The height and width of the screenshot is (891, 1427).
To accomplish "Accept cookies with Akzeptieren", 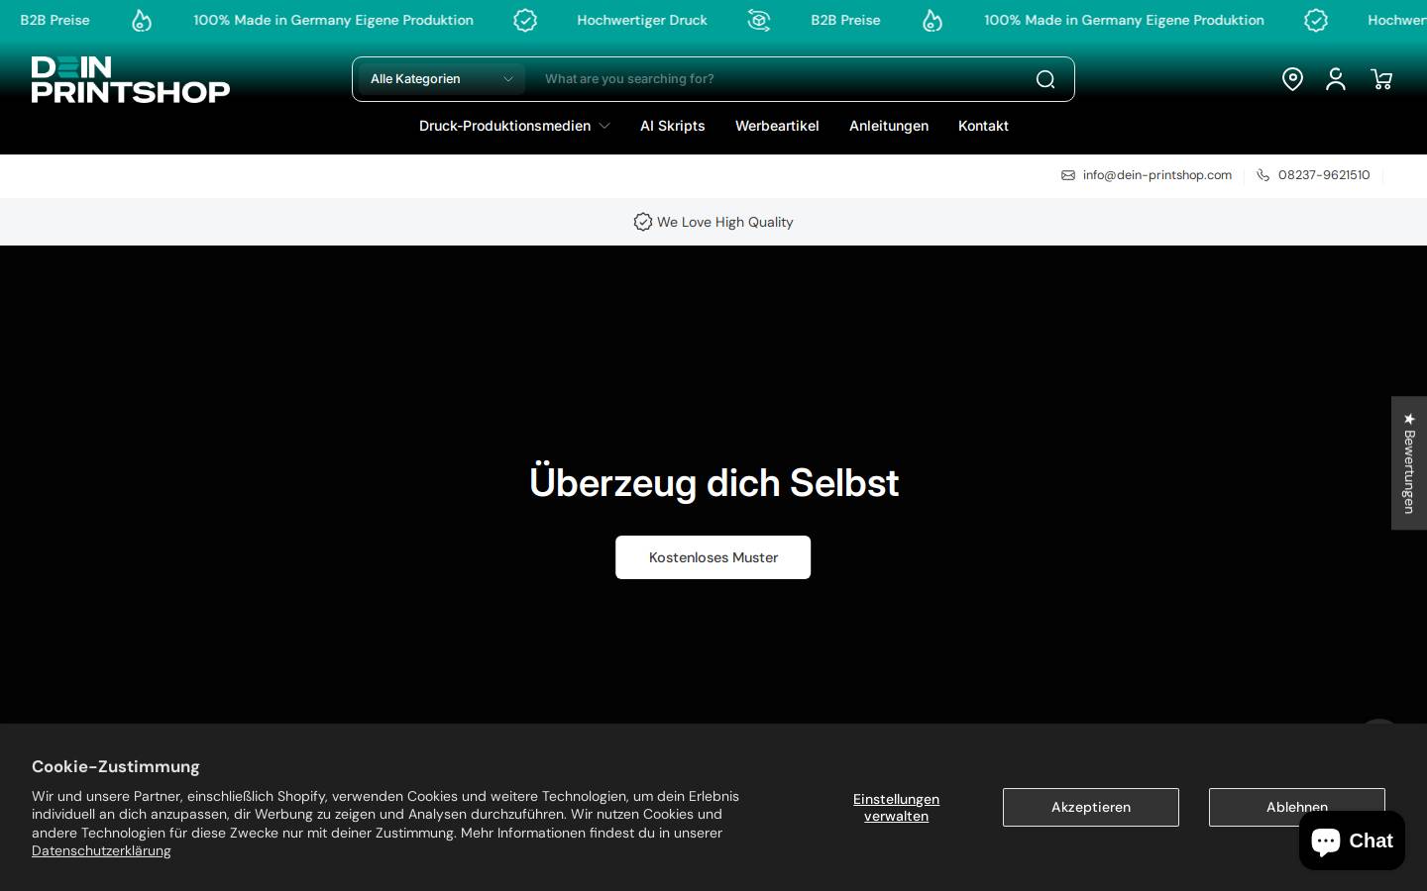I will tap(1091, 807).
